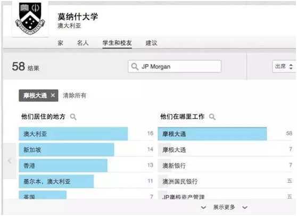Open the 出席 sort dropdown
This screenshot has width=297, height=216.
tap(284, 66)
